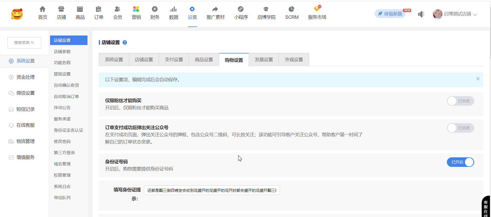Select the 营销 marketing icon
Image resolution: width=491 pixels, height=217 pixels.
(136, 10)
